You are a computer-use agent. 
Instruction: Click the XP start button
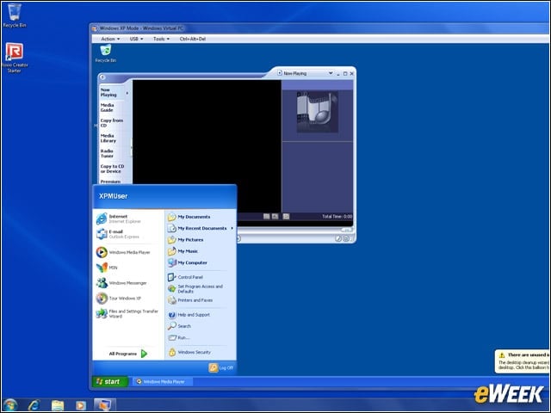109,381
